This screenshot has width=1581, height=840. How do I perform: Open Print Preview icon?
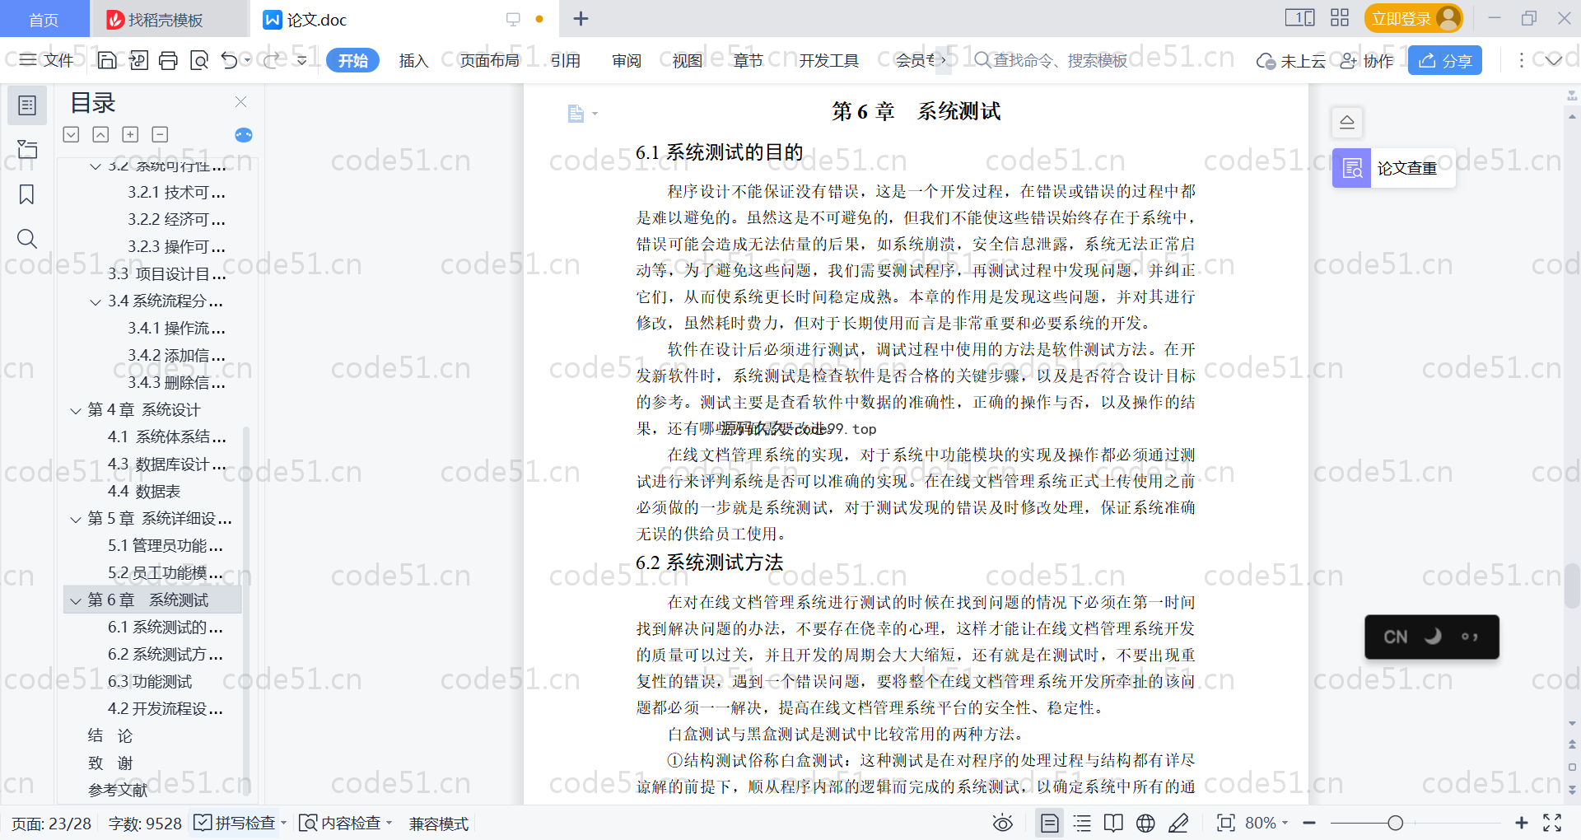[x=198, y=60]
